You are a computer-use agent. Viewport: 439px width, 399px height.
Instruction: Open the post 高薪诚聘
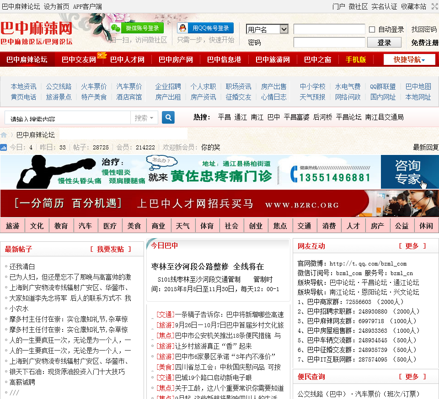click(x=22, y=382)
